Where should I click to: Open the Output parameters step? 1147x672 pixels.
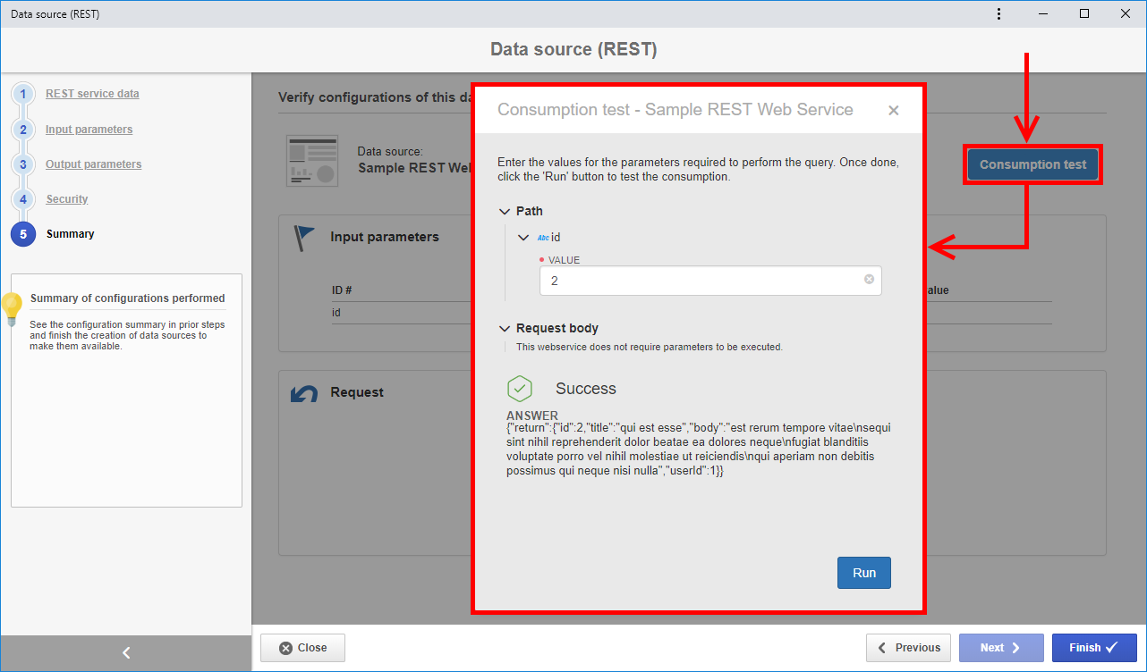(94, 164)
